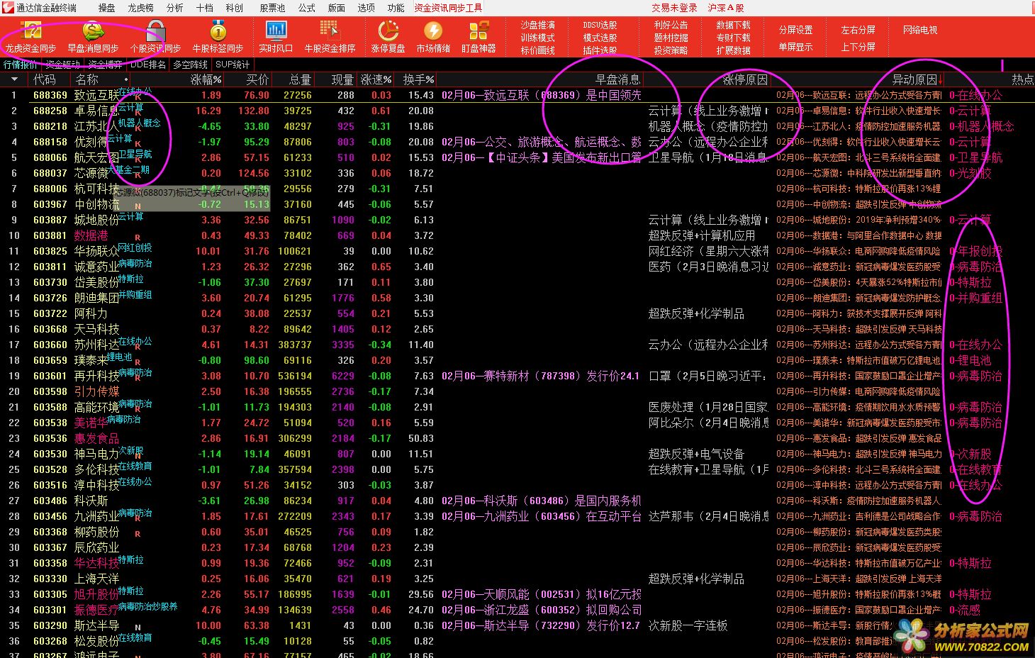Switch to the 资金驱动 tab
1035x658 pixels.
pyautogui.click(x=63, y=65)
